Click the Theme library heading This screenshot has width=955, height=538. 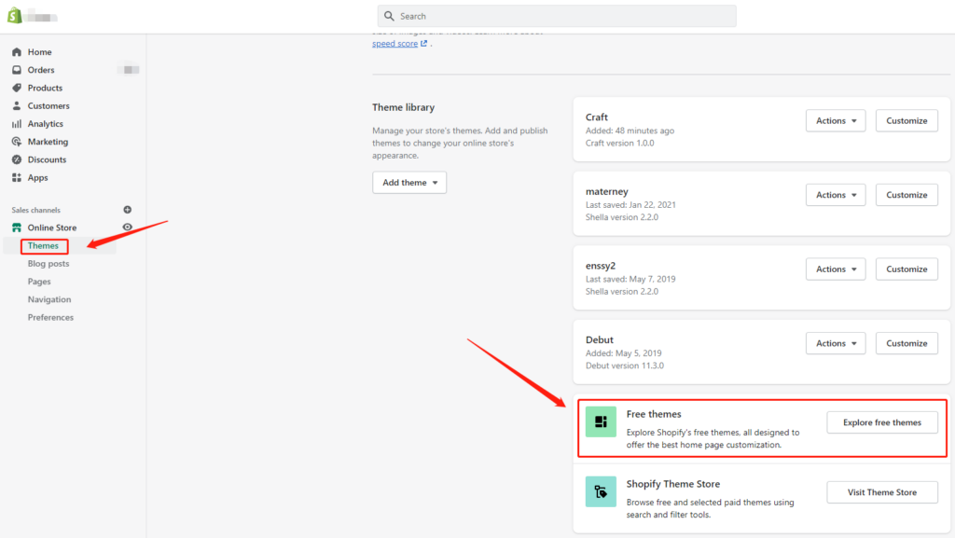(403, 107)
